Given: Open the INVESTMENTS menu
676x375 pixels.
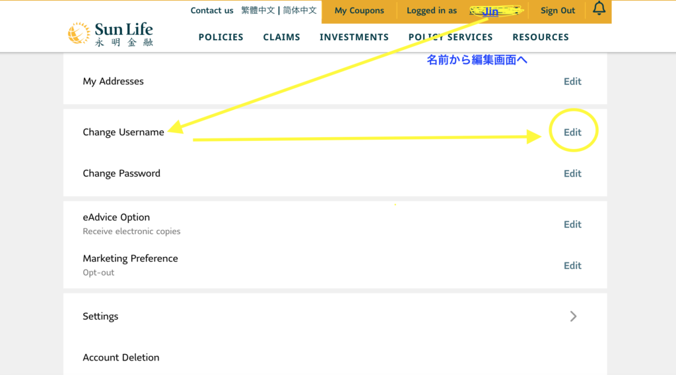Looking at the screenshot, I should click(354, 37).
